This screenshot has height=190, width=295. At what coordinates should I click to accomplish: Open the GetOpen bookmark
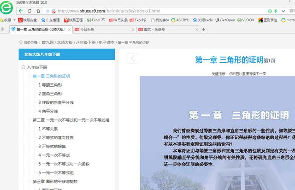point(225,20)
